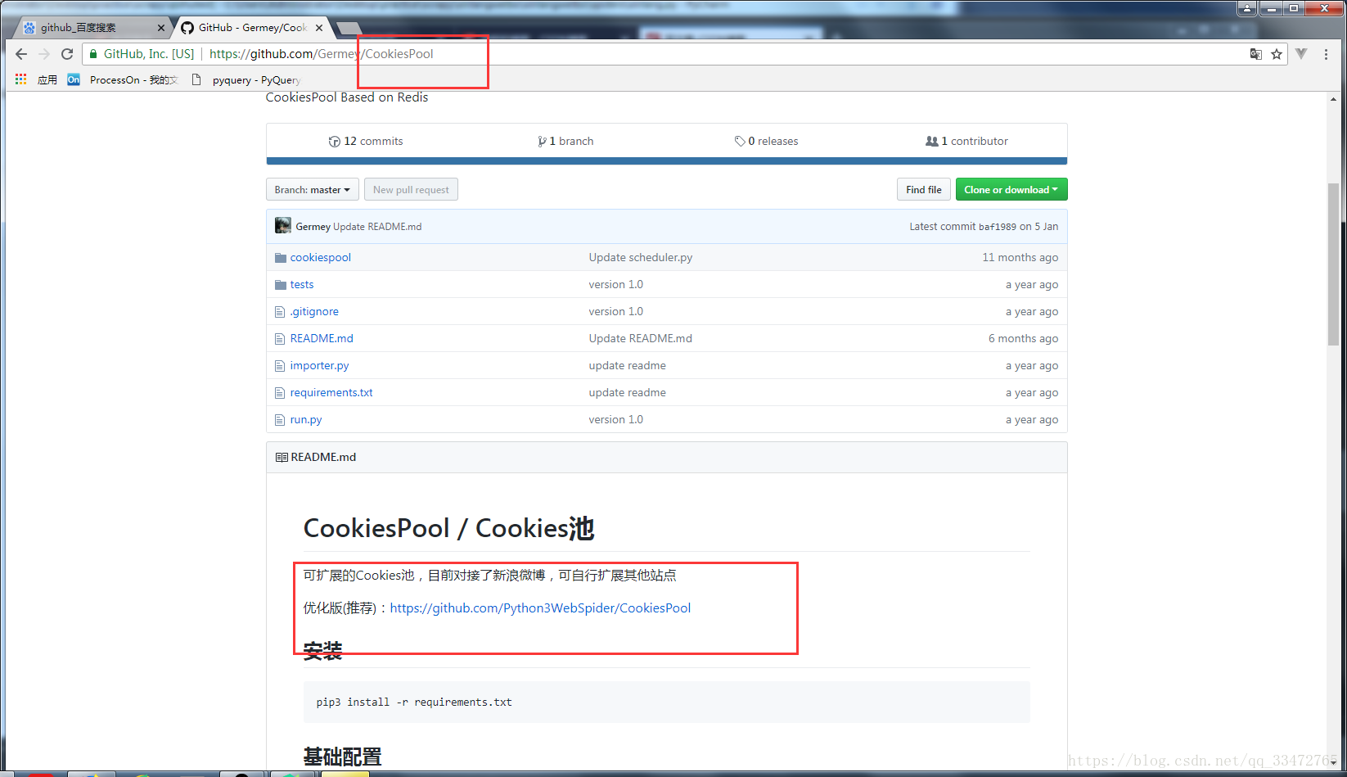Select the GitHub - Germey/CookiesPool tab
Viewport: 1347px width, 777px height.
pos(254,28)
